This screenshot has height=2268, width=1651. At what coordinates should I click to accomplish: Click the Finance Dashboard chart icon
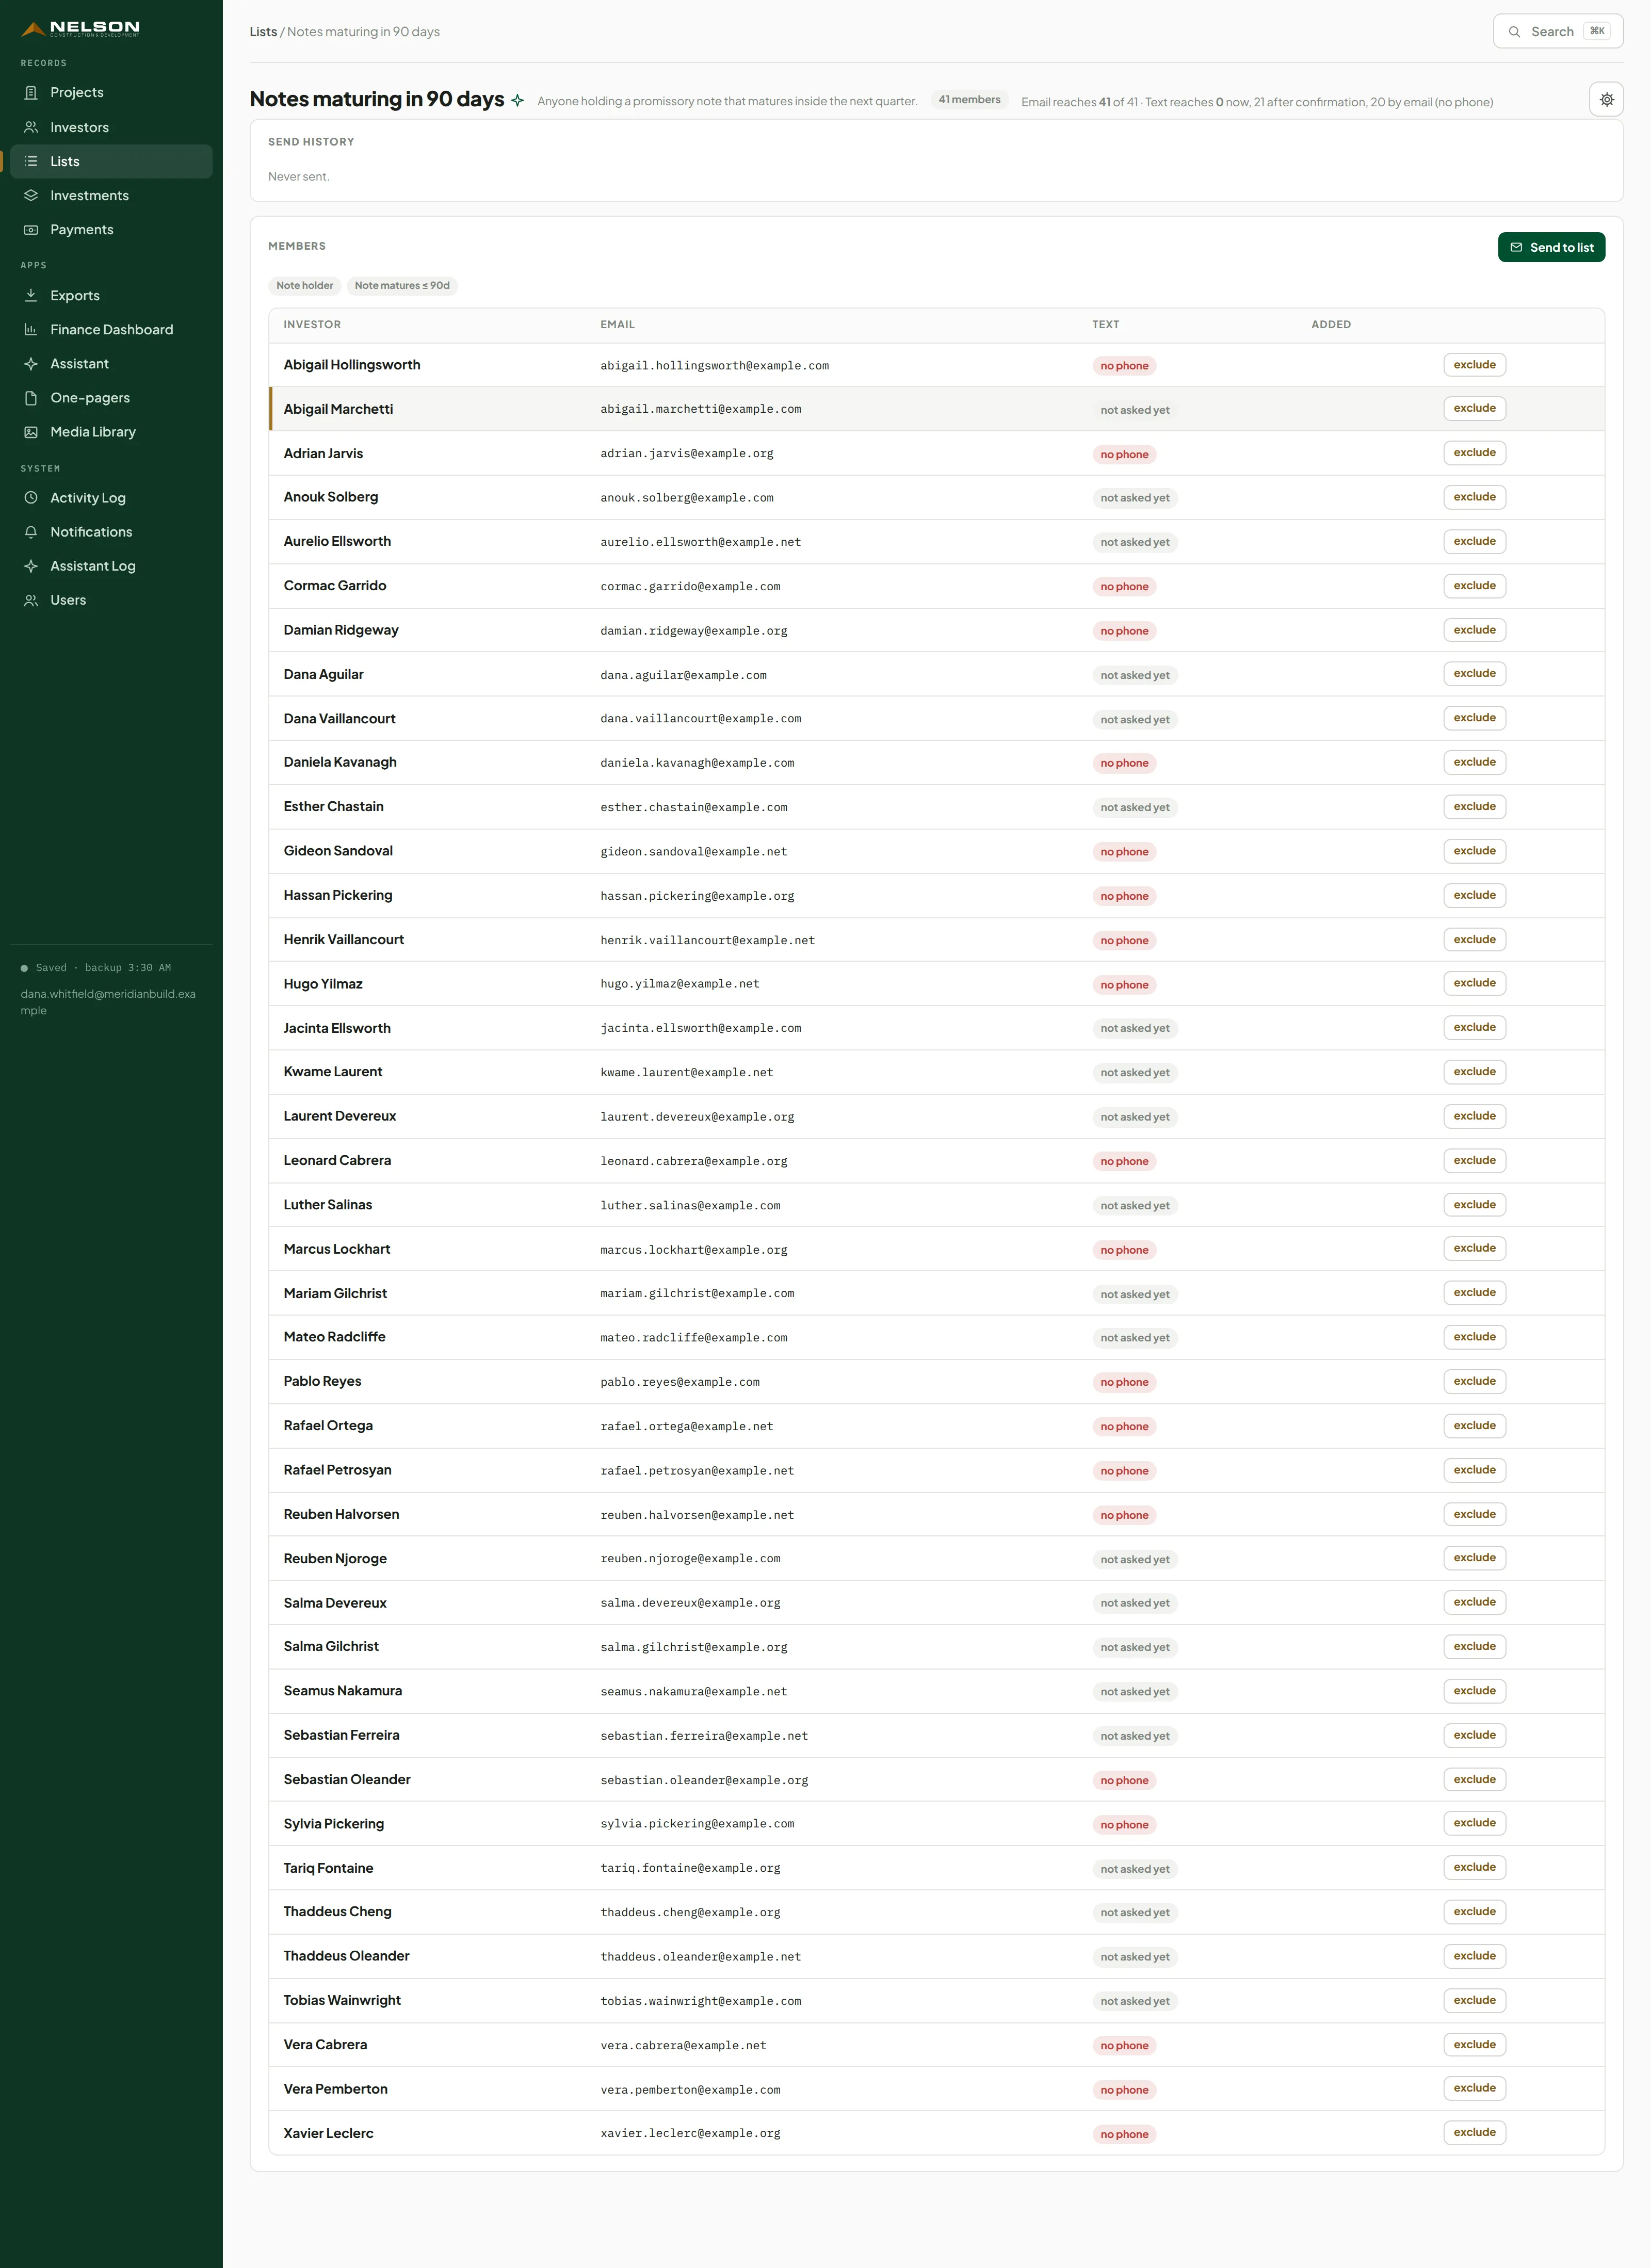tap(31, 329)
